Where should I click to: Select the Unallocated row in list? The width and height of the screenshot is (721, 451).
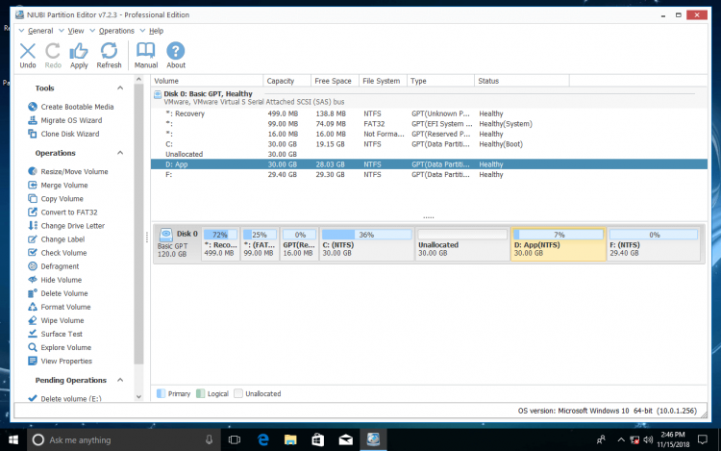coord(429,154)
